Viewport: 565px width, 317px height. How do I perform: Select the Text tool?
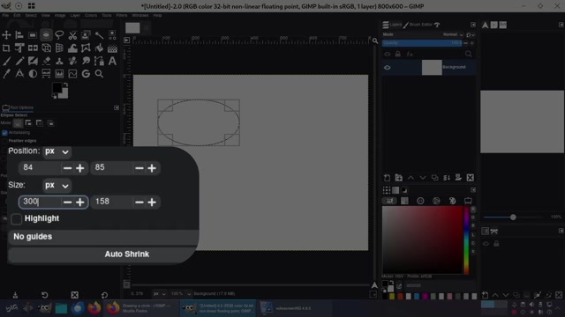click(x=112, y=61)
